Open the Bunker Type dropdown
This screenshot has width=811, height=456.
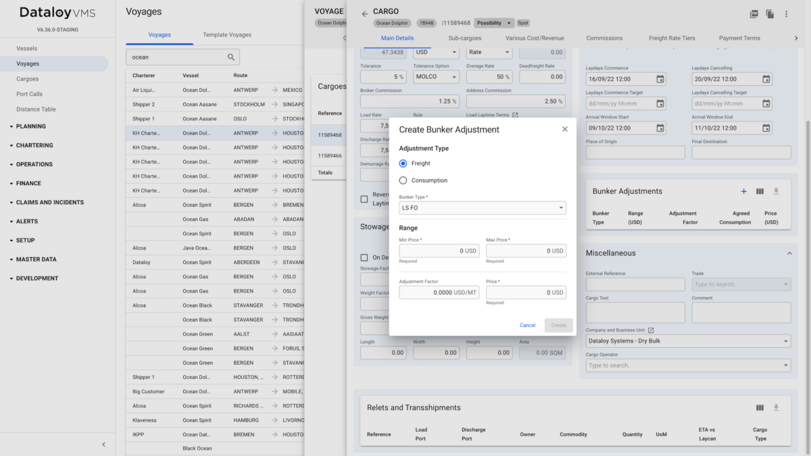click(x=483, y=207)
